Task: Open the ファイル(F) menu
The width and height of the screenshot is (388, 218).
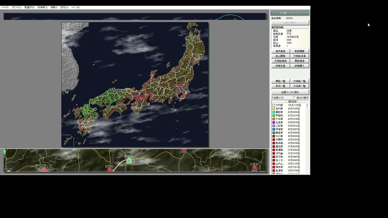Action: click(x=5, y=7)
